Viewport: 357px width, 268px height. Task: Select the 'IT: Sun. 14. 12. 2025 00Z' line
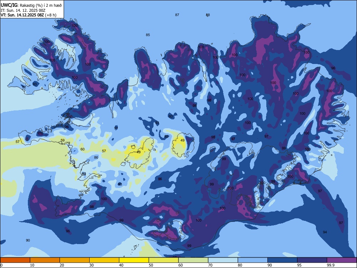(x=23, y=10)
